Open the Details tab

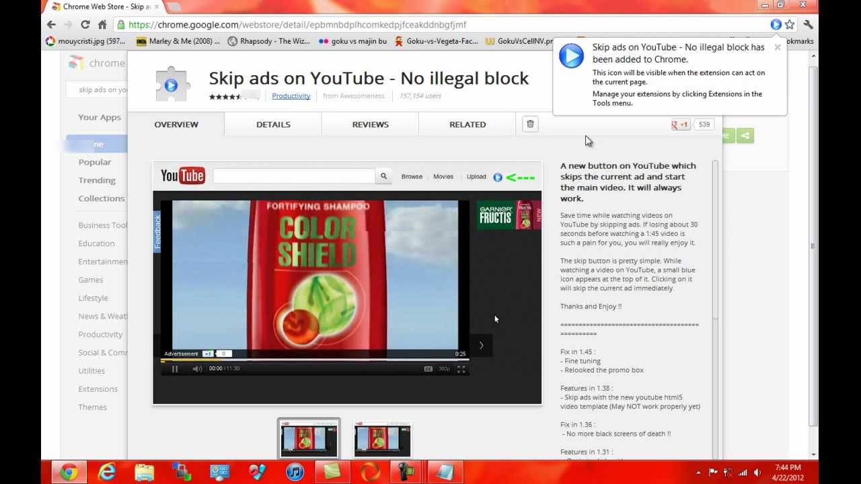[273, 124]
